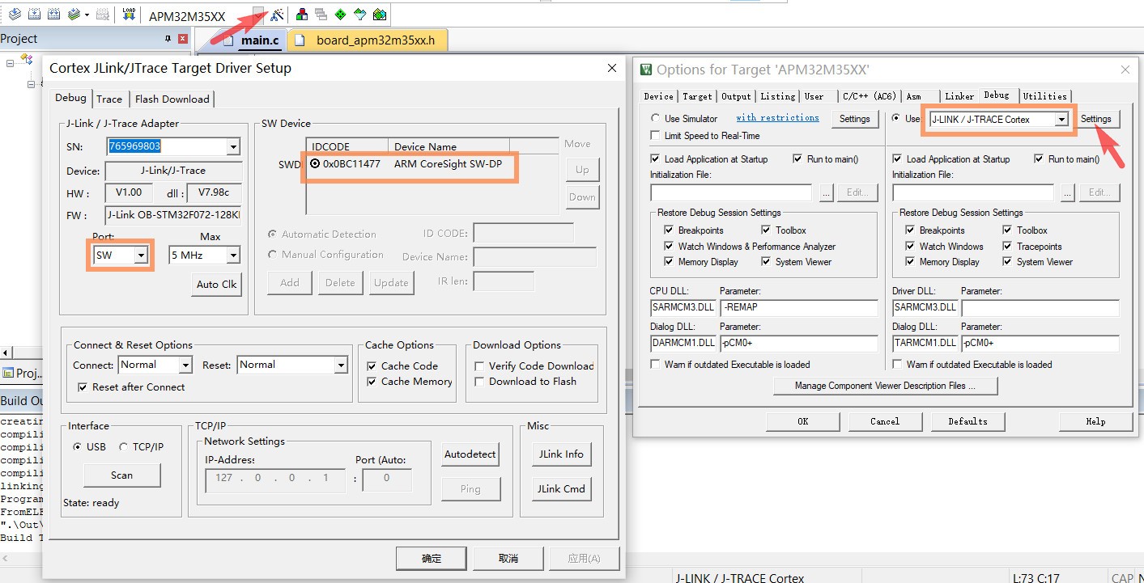Open J-LINK / J-TRACE Cortex debugger dropdown
Screen dimensions: 1144x583
[x=1061, y=120]
